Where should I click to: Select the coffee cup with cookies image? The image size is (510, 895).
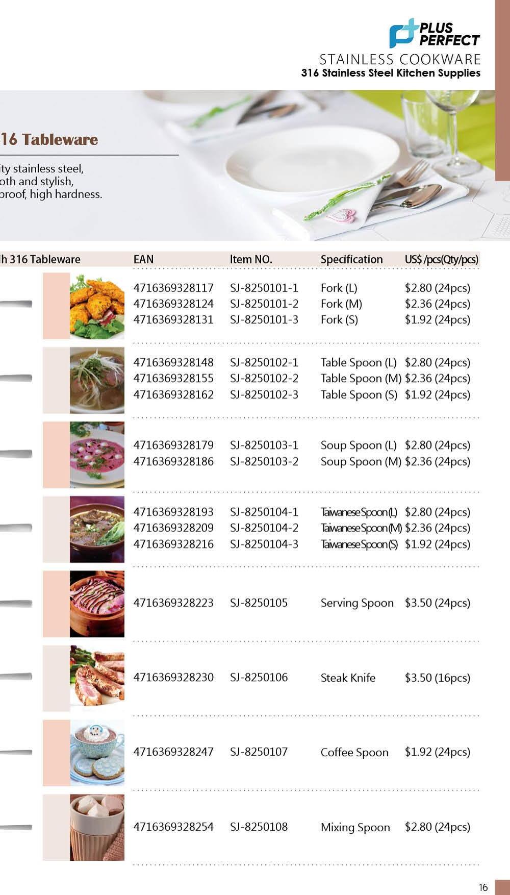tap(97, 753)
